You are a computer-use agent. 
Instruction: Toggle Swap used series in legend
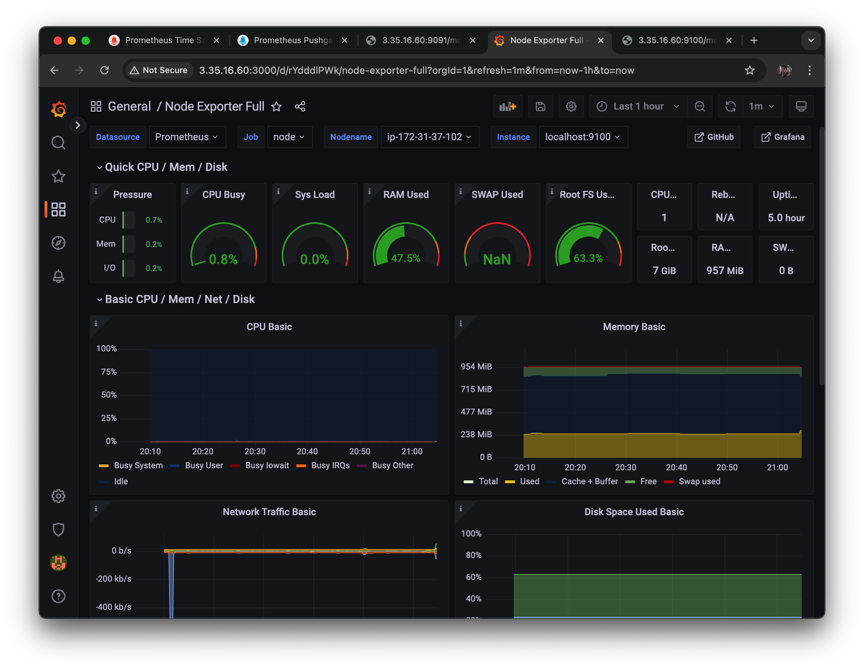click(699, 481)
